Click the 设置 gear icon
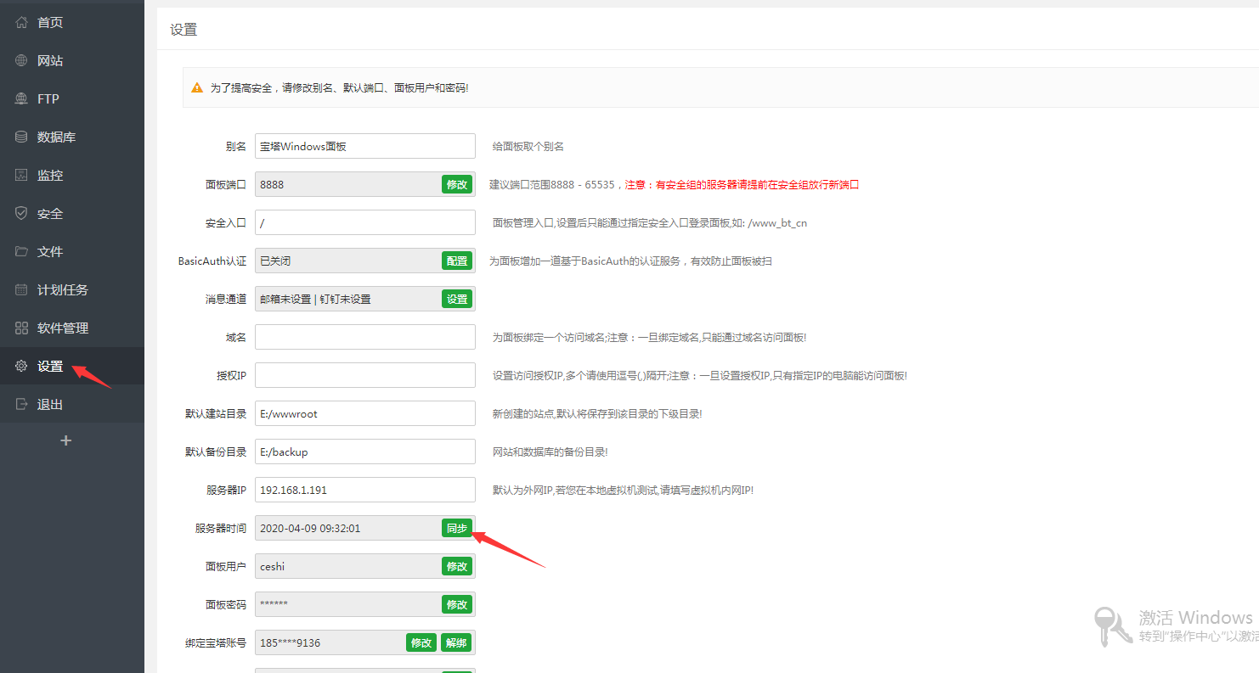The image size is (1259, 673). [x=22, y=366]
